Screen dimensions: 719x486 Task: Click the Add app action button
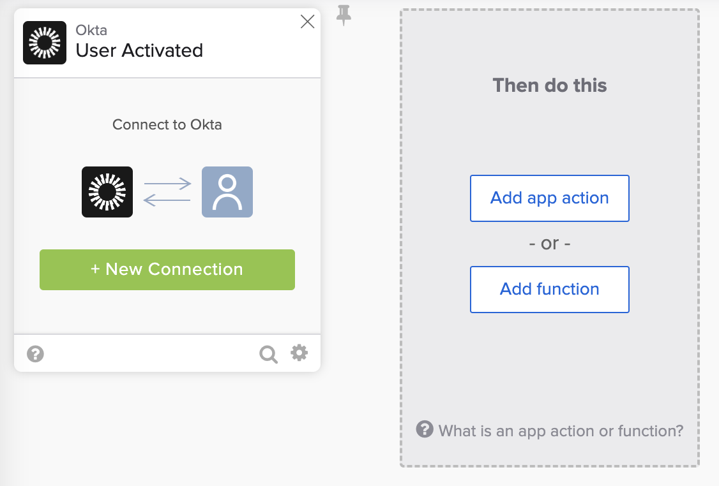tap(550, 198)
